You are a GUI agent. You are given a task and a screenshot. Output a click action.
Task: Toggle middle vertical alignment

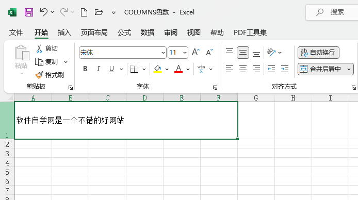(243, 53)
